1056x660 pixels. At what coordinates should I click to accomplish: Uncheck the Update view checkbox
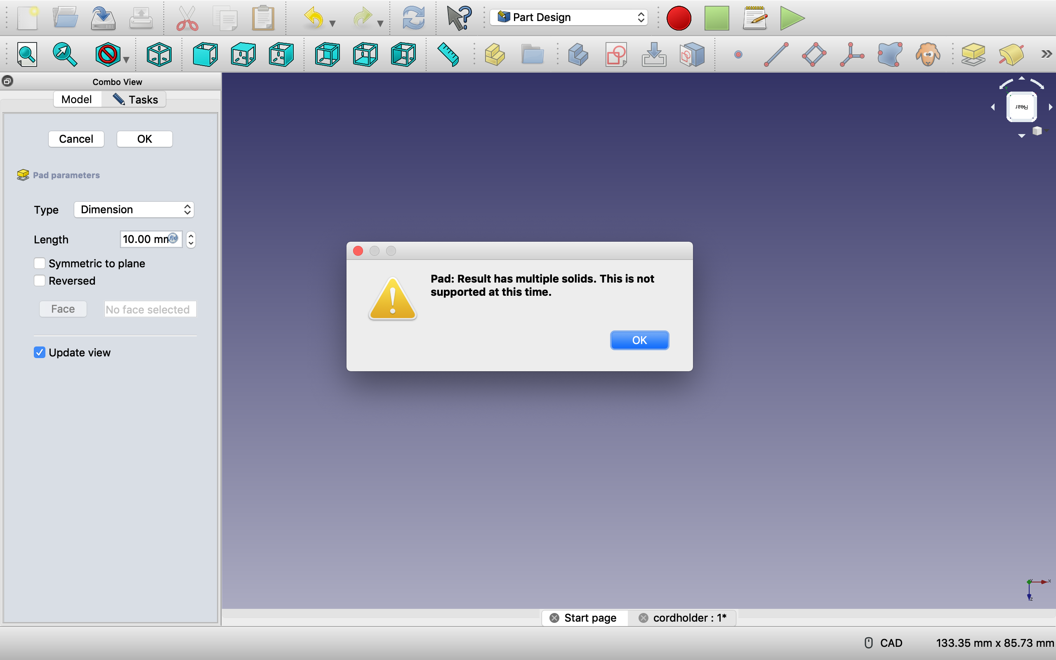point(40,352)
